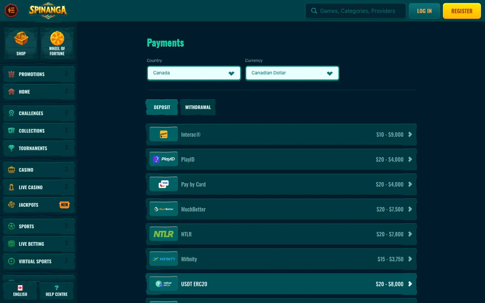This screenshot has width=485, height=303.
Task: Expand USDT ERC20 row chevron
Action: 410,284
